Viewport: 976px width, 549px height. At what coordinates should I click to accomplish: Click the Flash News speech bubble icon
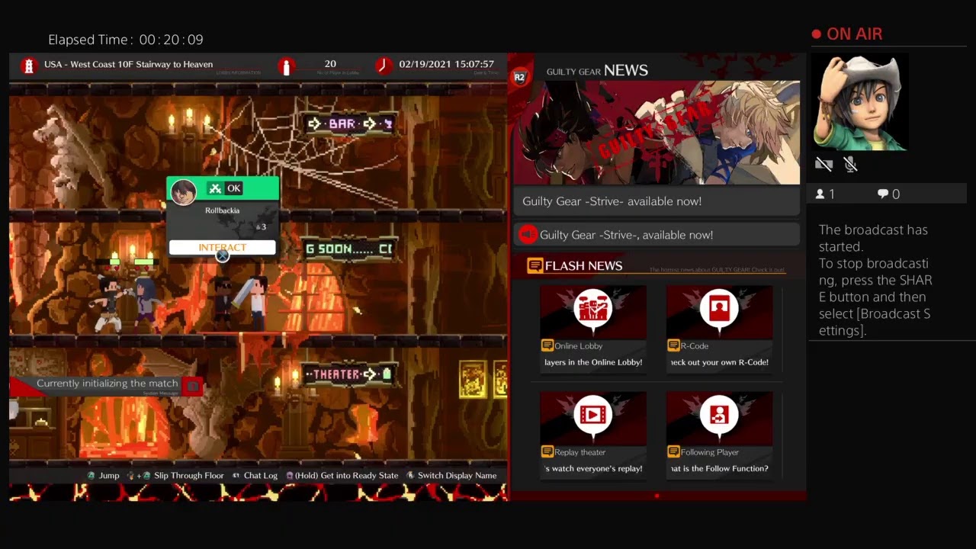(x=535, y=265)
